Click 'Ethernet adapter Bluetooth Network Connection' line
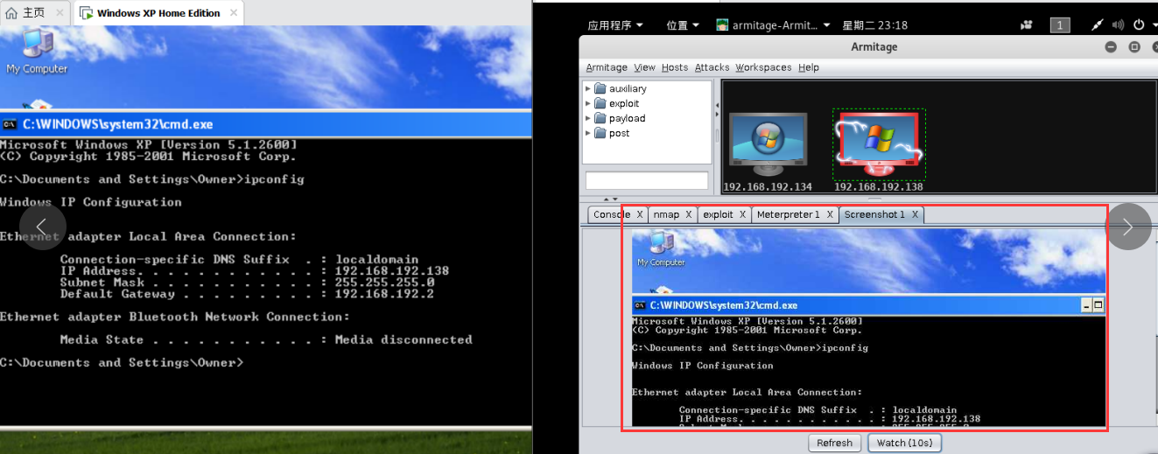 point(175,317)
